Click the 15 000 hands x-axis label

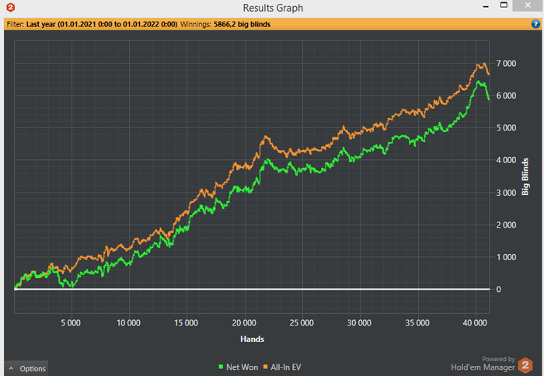[x=186, y=323]
